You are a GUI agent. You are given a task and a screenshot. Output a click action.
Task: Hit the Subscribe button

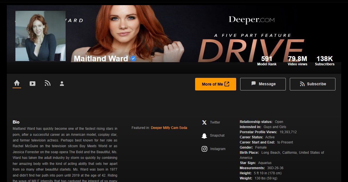[312, 84]
